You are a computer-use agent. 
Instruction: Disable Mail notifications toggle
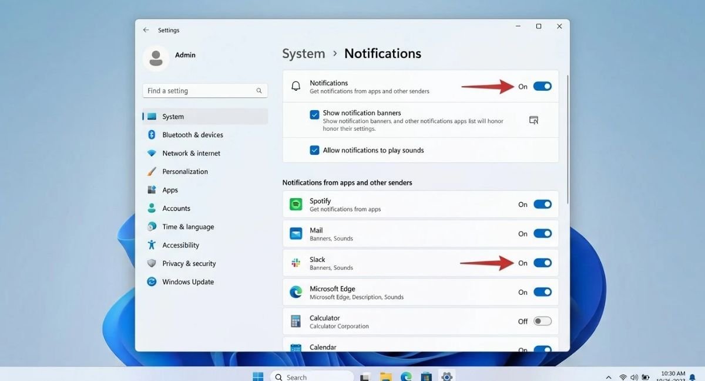[542, 234]
